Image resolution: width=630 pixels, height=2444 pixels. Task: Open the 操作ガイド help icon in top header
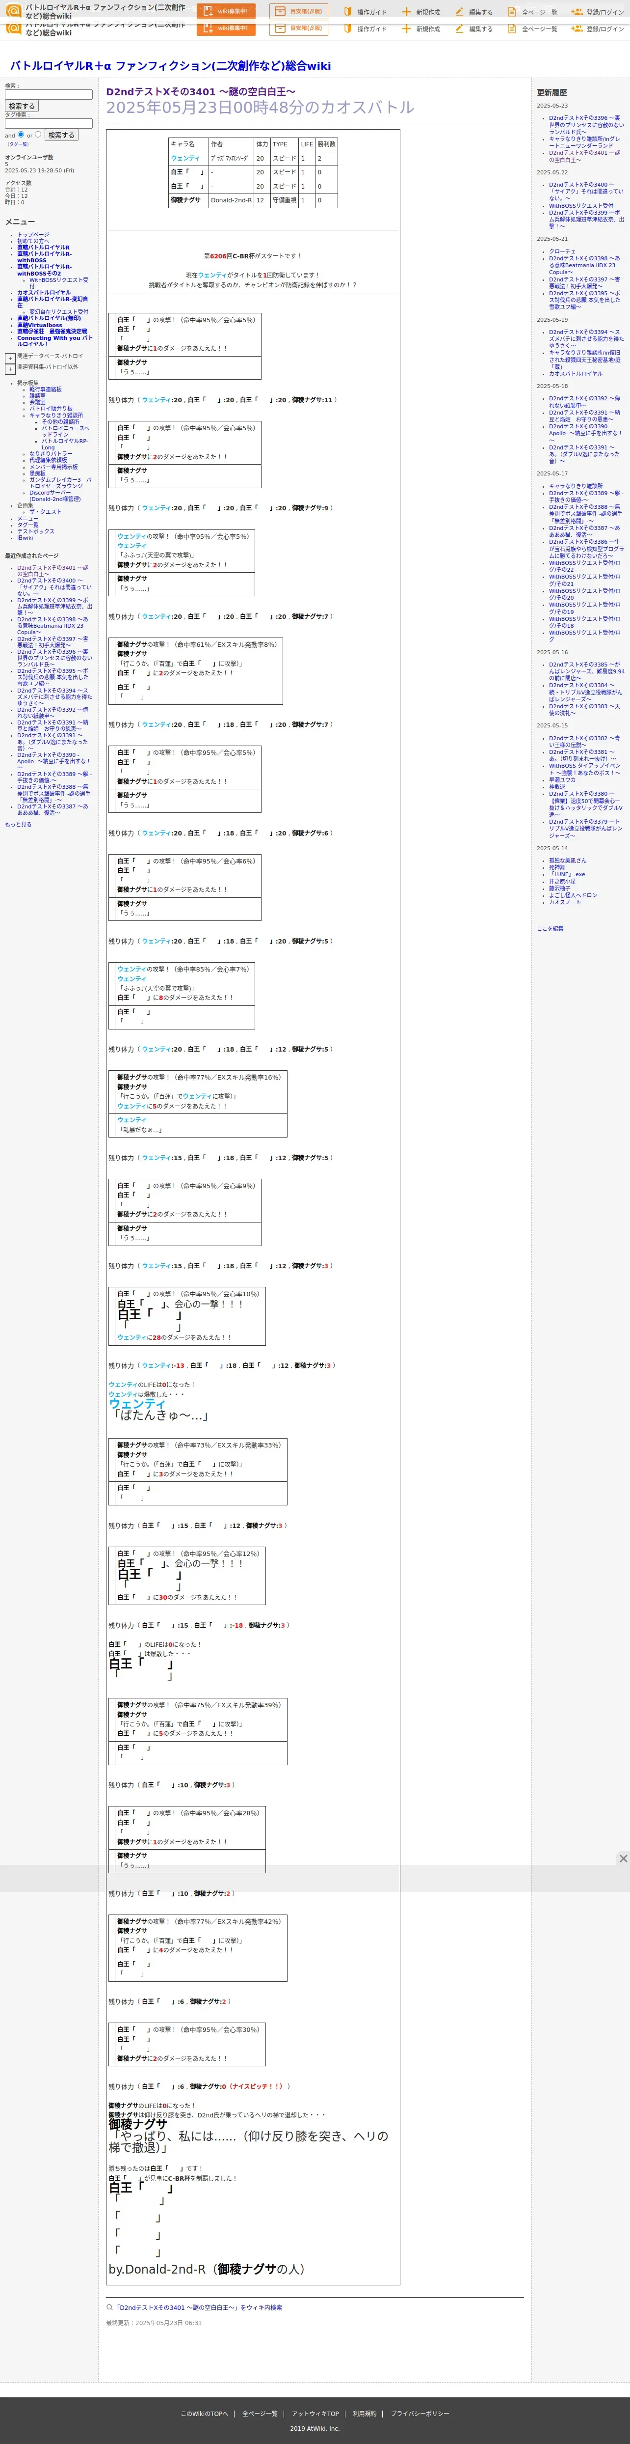348,12
